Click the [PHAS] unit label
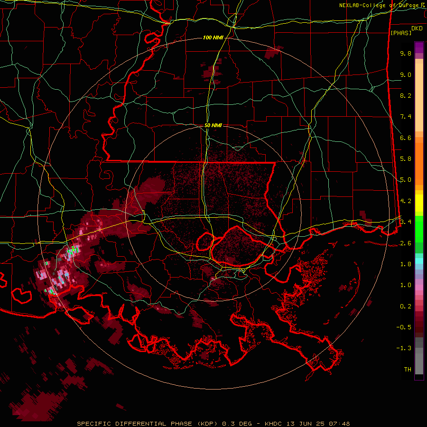The image size is (427, 427). tap(401, 33)
